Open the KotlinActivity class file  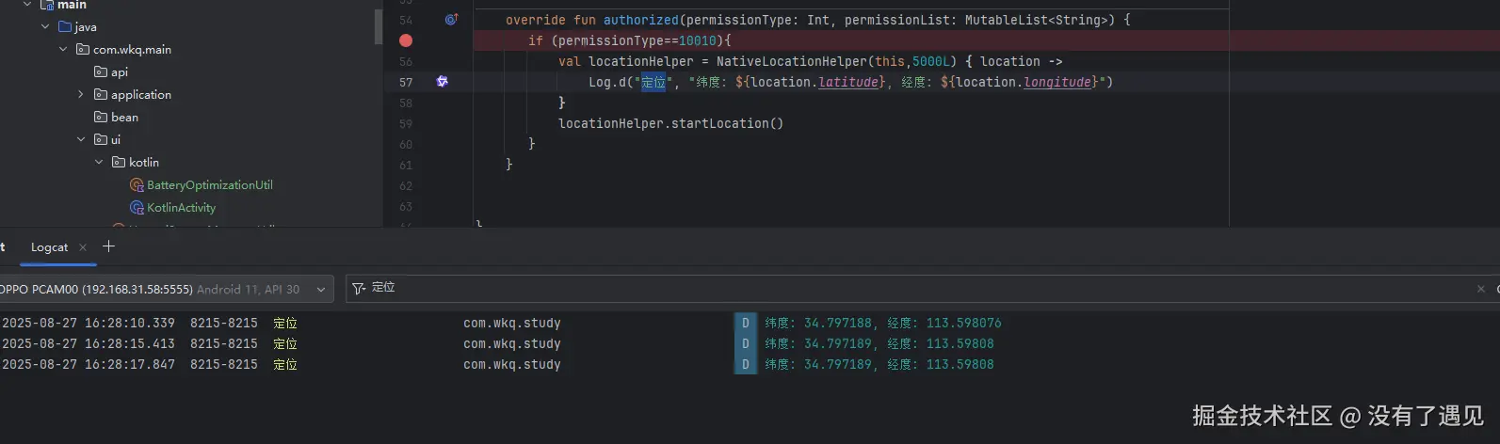coord(181,208)
